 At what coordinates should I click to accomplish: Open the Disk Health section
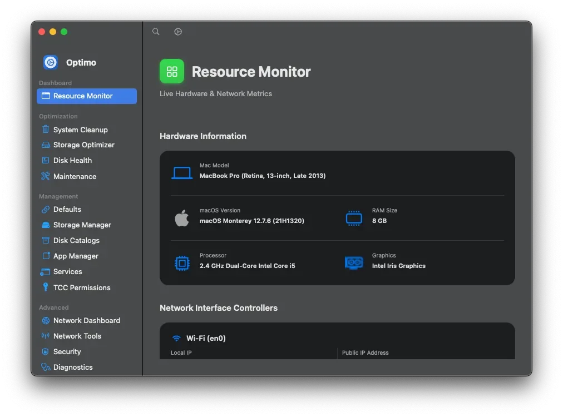click(x=87, y=161)
